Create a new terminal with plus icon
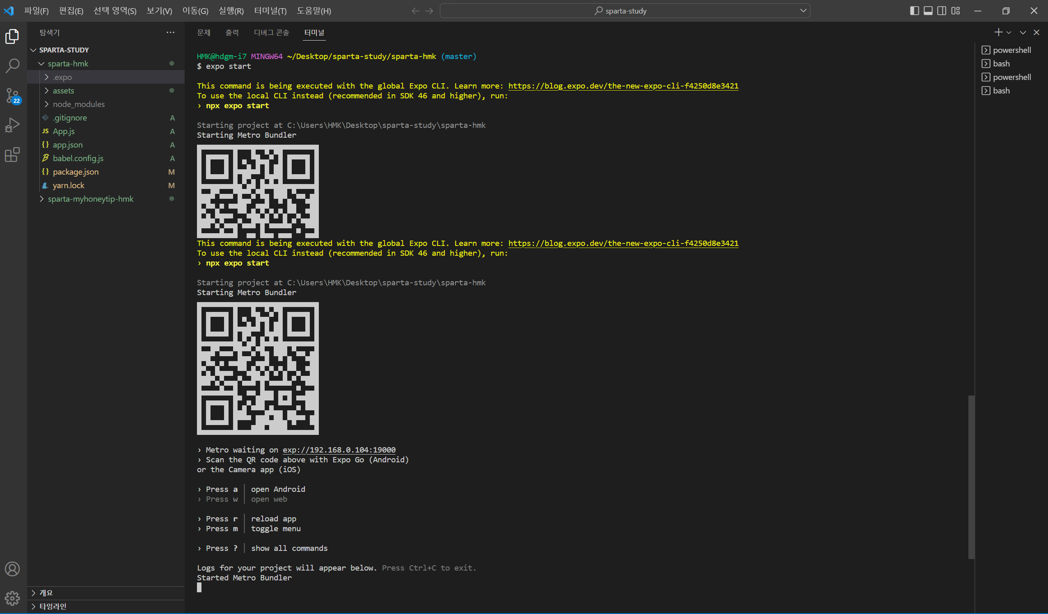 click(998, 32)
